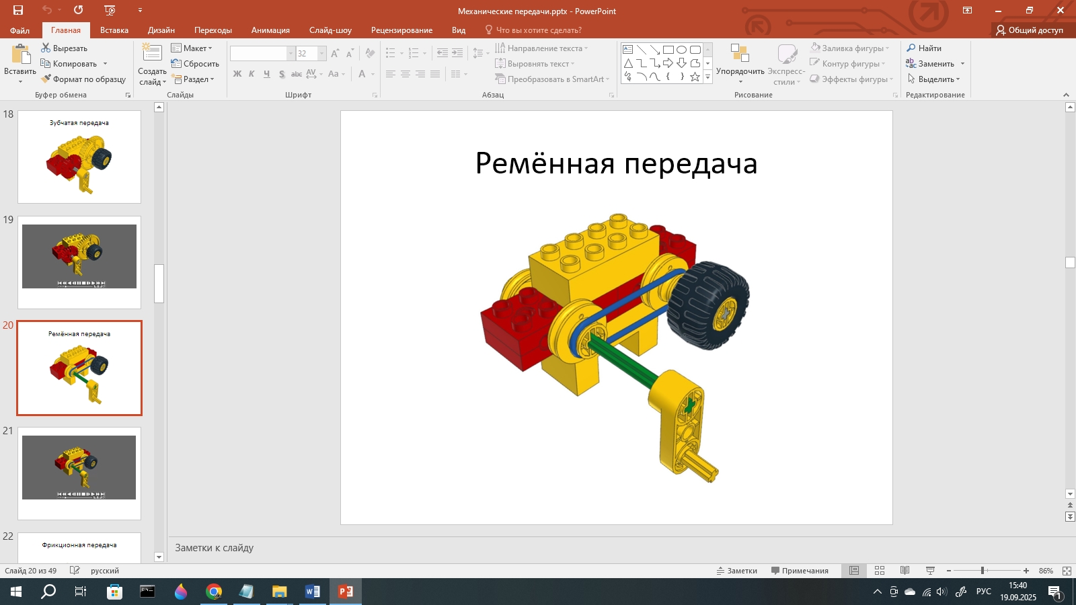Open Slide Sorter view in status bar
Viewport: 1076px width, 605px height.
(880, 571)
